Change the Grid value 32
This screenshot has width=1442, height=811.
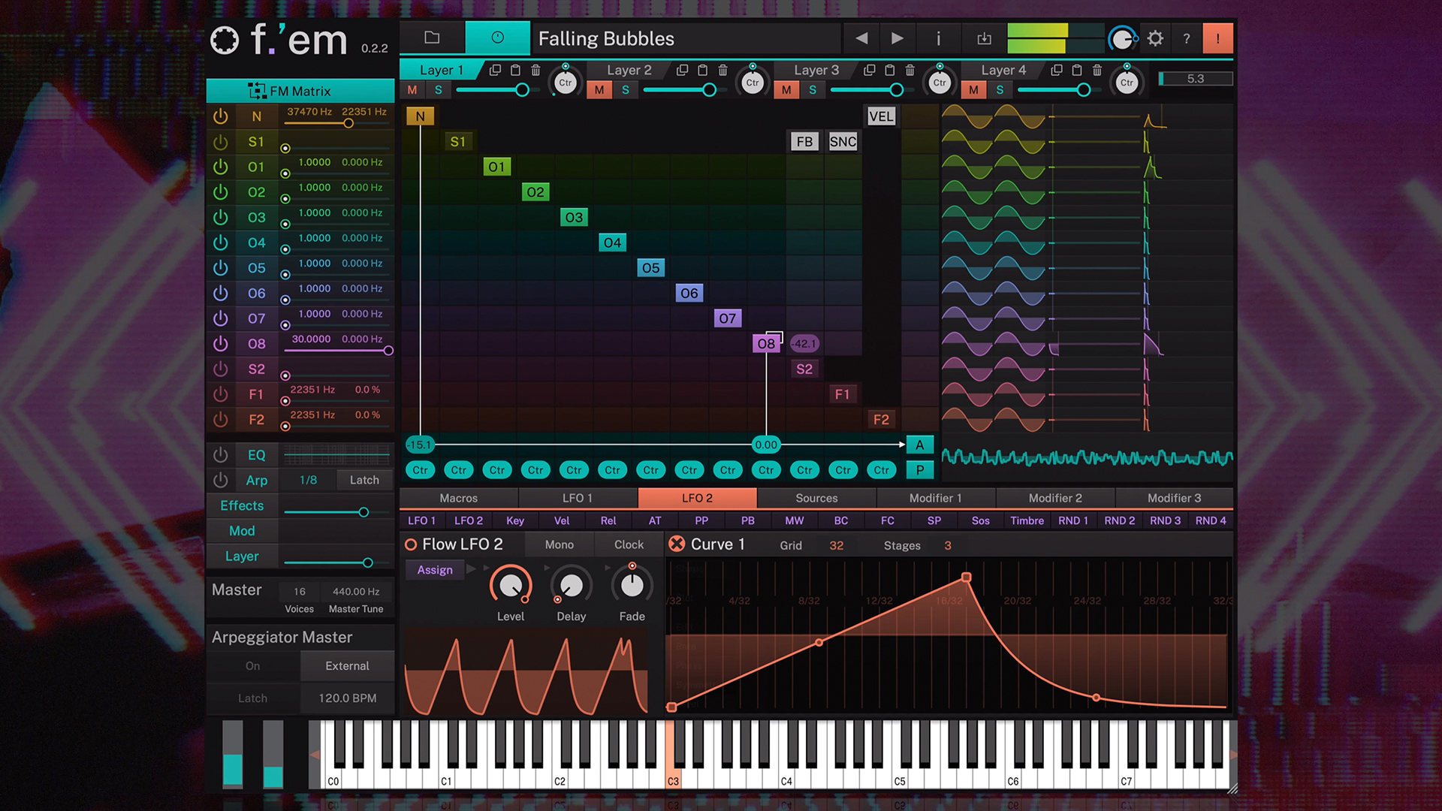coord(836,545)
